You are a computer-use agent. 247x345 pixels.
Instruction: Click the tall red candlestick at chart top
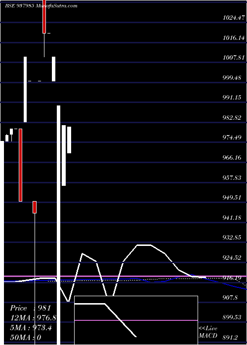coord(44,16)
